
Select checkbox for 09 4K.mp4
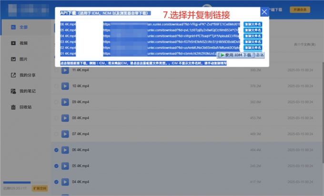point(56,102)
